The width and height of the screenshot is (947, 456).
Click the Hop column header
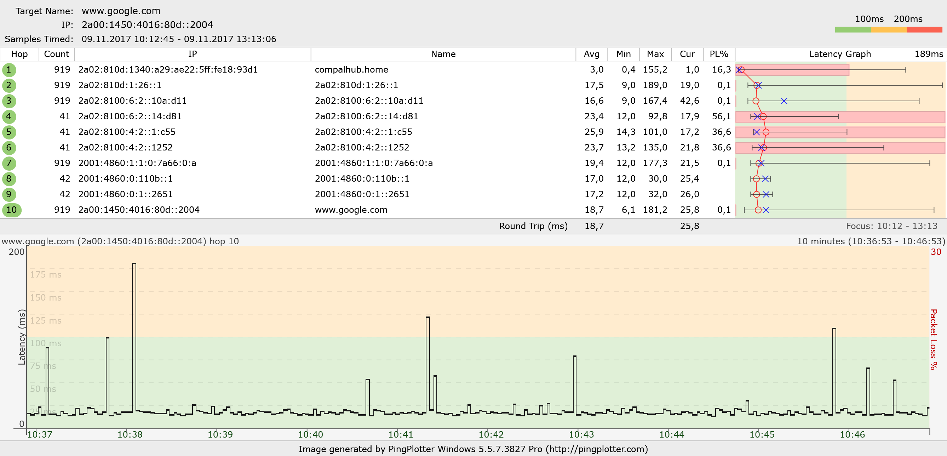tap(19, 54)
